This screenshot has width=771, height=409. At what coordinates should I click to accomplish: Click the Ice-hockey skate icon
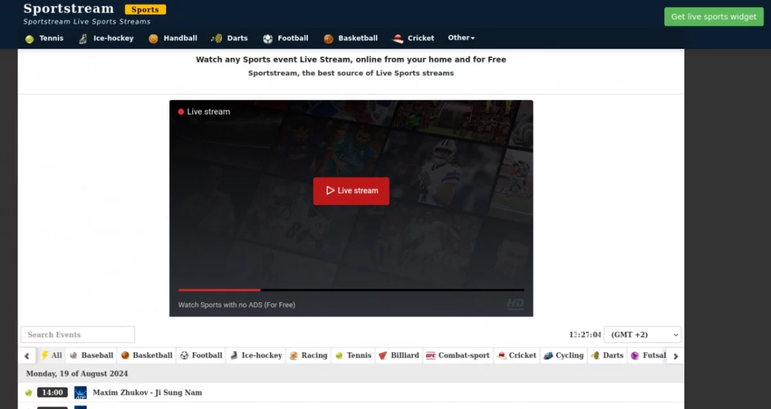(x=82, y=38)
